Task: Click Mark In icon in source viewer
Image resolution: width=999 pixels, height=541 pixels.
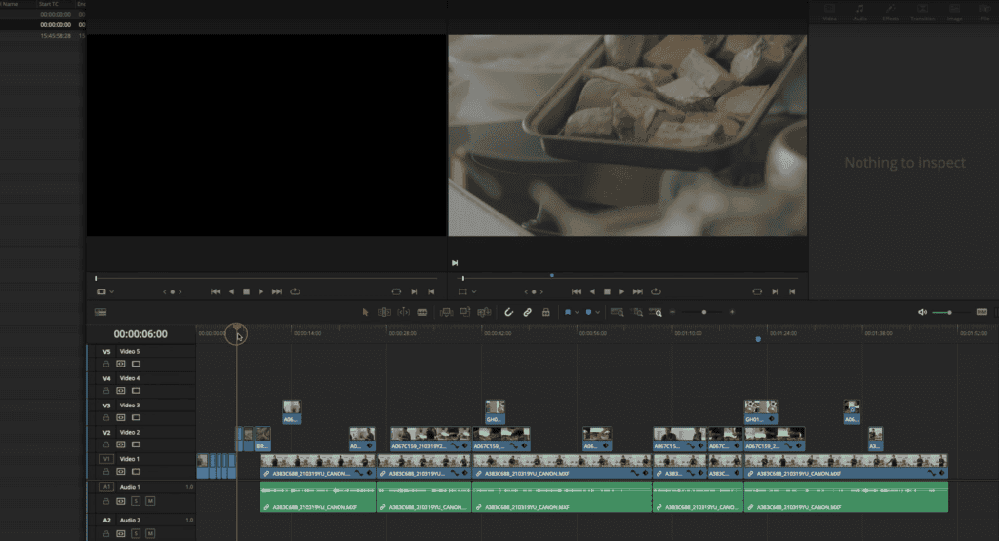Action: (x=414, y=291)
